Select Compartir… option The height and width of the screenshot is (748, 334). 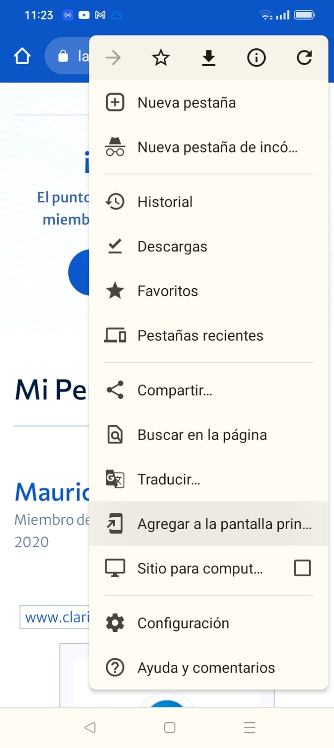209,390
